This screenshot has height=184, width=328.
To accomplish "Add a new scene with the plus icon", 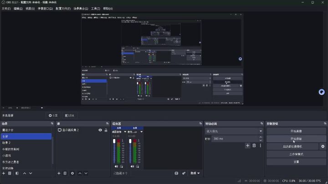I will pos(4,174).
